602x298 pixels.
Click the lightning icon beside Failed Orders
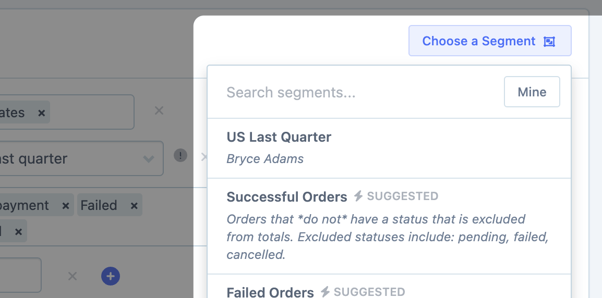(x=325, y=292)
